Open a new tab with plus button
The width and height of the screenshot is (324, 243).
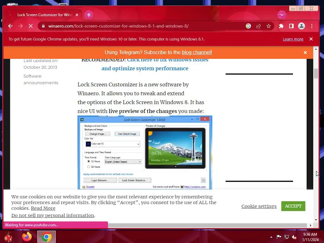click(89, 15)
